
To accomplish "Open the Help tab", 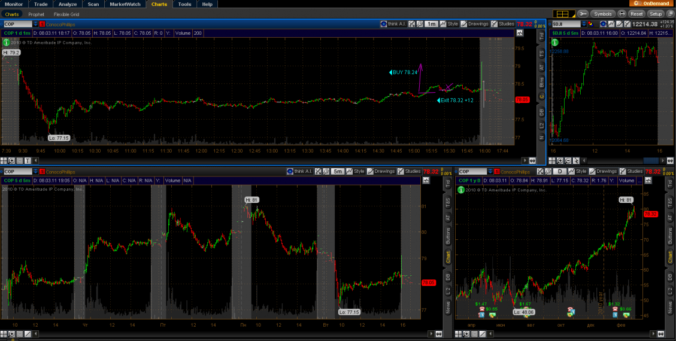I will coord(207,4).
